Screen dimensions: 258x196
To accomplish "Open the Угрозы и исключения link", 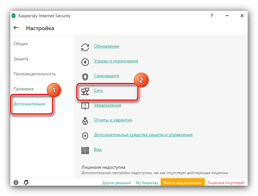I will point(116,61).
